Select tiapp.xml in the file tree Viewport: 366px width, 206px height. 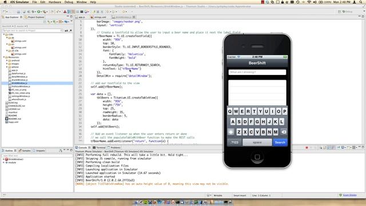(x=13, y=122)
